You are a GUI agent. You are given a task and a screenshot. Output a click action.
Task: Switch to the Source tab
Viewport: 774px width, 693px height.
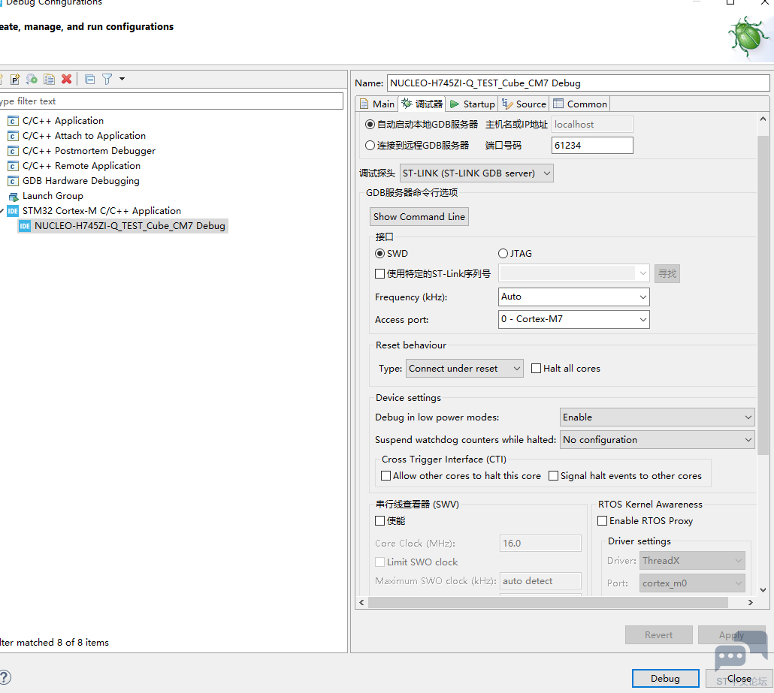pyautogui.click(x=525, y=104)
